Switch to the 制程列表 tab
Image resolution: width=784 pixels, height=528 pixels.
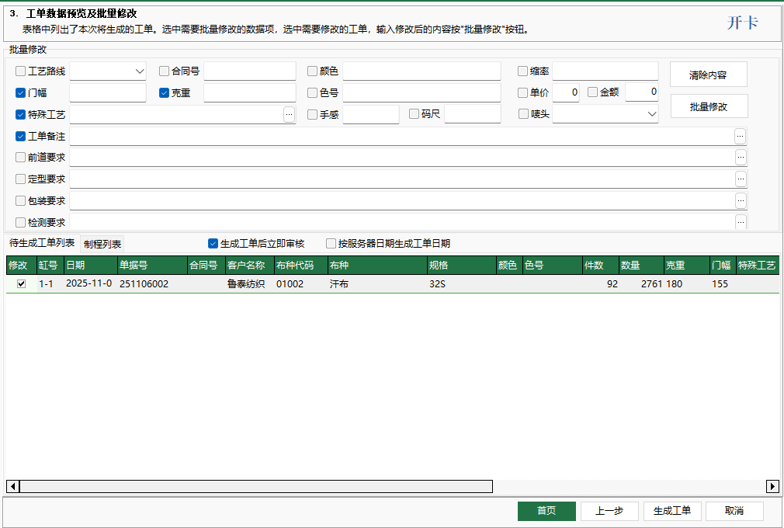(x=101, y=243)
